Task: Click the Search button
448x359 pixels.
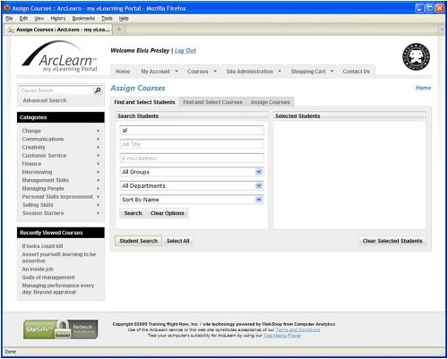Action: tap(133, 213)
